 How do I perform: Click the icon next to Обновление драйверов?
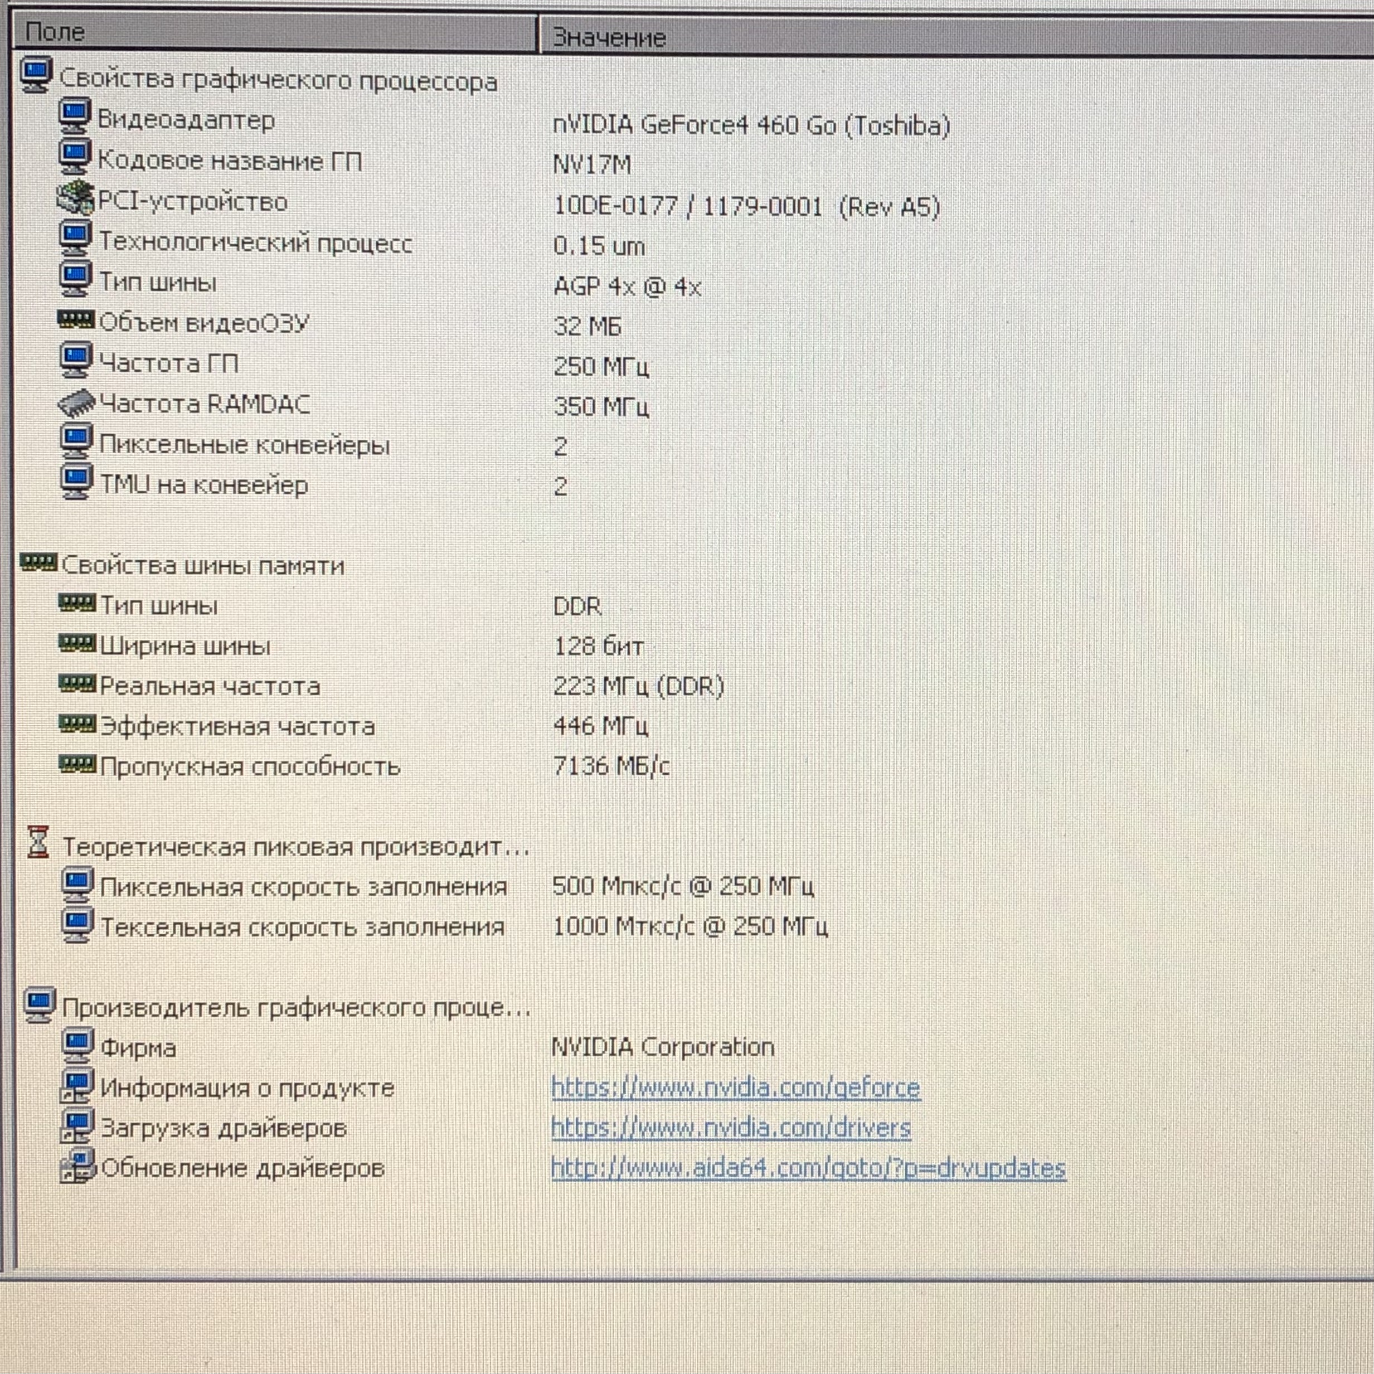click(77, 1166)
